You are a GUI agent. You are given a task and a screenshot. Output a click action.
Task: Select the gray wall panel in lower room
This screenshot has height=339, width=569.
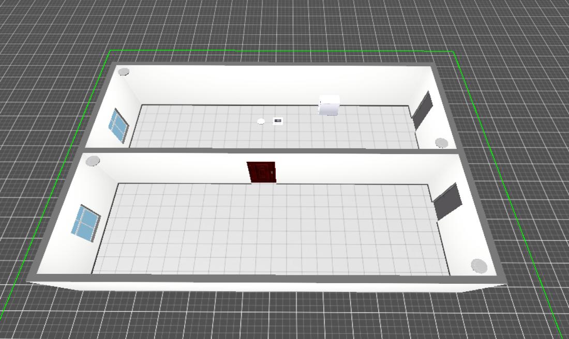[x=447, y=202]
